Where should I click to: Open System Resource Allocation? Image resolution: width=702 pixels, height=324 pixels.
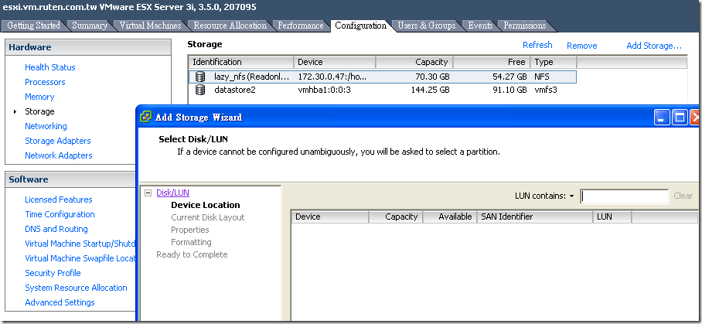[76, 288]
